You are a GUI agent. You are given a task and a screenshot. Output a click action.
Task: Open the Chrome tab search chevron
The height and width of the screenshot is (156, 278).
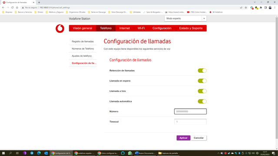(x=255, y=2)
